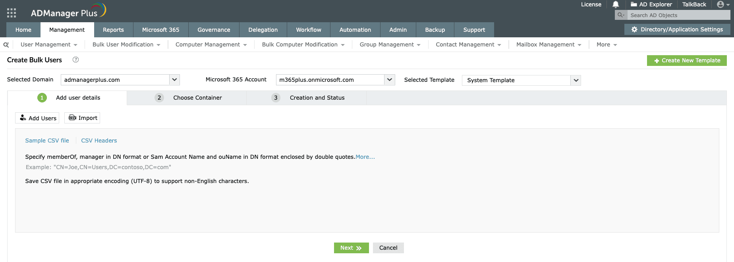Viewport: 734px width, 262px height.
Task: Switch to the Reports tab
Action: [113, 30]
